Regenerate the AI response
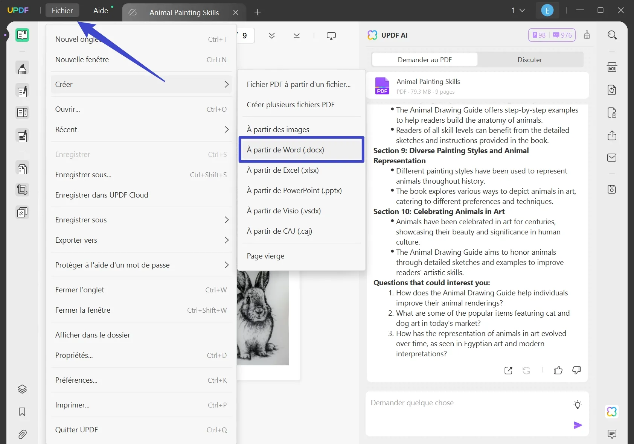The height and width of the screenshot is (444, 634). 526,371
